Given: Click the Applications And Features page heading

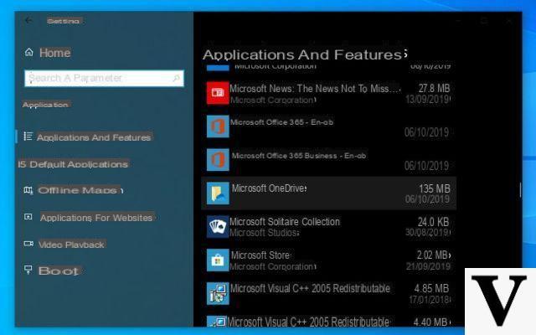Looking at the screenshot, I should click(304, 54).
